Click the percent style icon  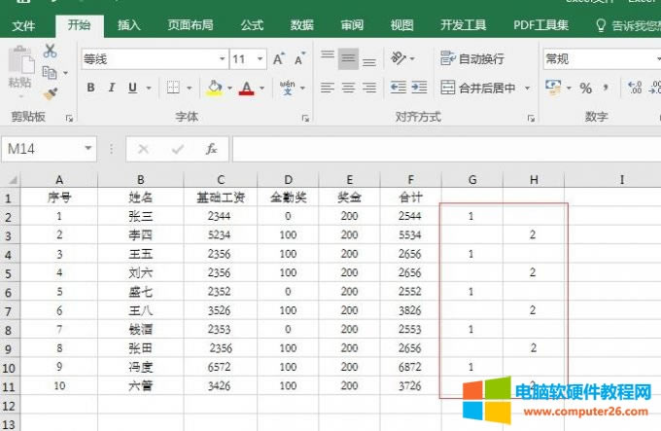pyautogui.click(x=585, y=89)
